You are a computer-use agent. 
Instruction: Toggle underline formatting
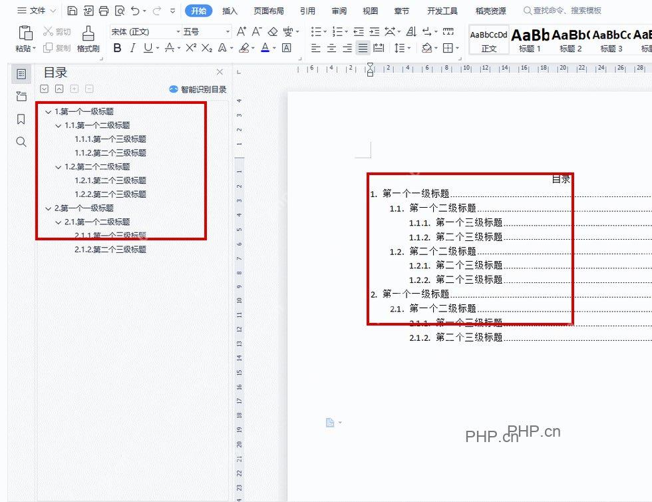coord(148,48)
